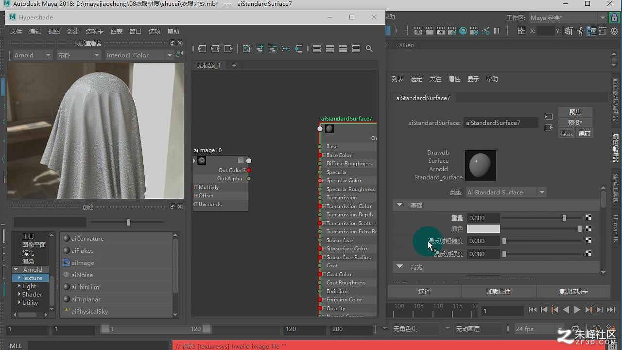Image resolution: width=622 pixels, height=350 pixels.
Task: Click the aiStandardSurface name input field
Action: pyautogui.click(x=501, y=122)
